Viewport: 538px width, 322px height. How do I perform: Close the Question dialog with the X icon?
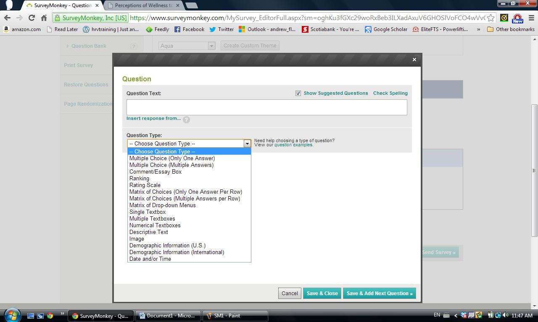tap(414, 60)
